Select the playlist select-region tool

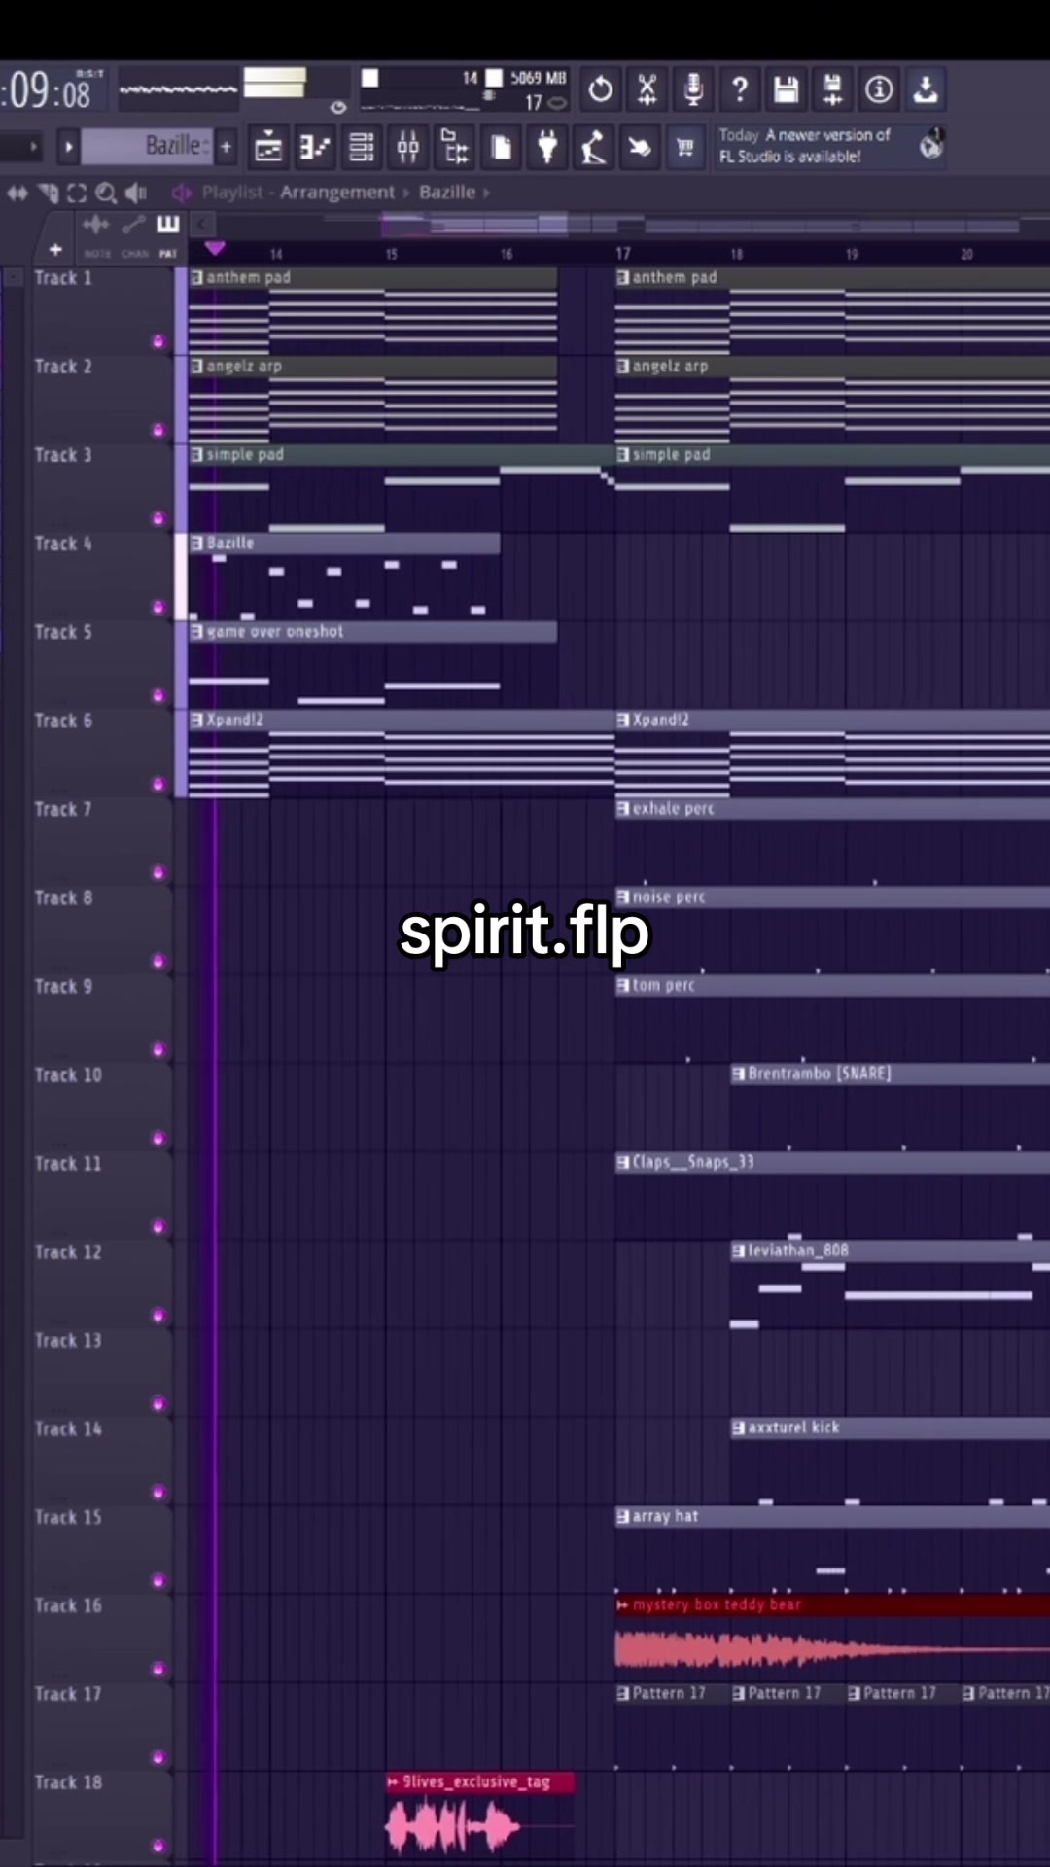(77, 193)
